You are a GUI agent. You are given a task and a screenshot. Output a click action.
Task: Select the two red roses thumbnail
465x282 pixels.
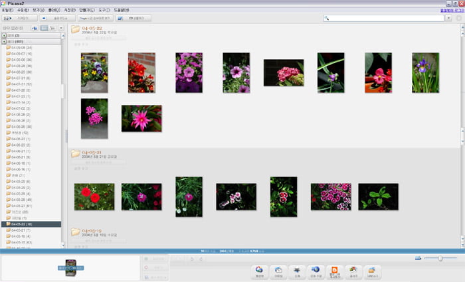click(94, 196)
